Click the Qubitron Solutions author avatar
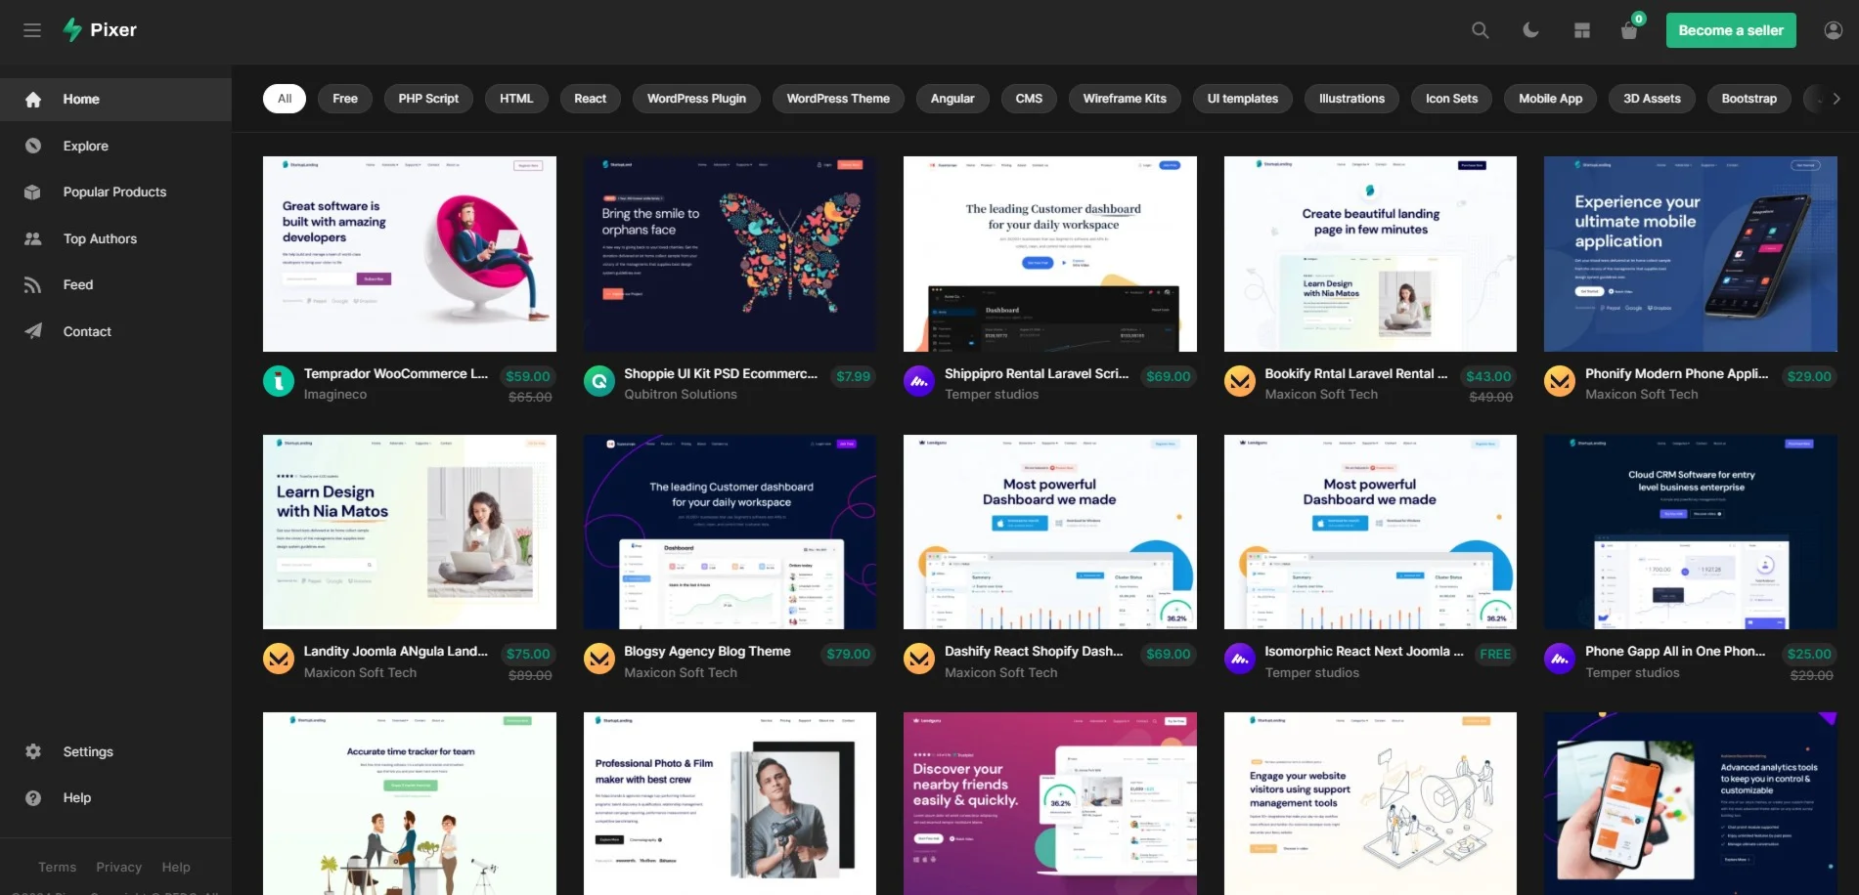This screenshot has width=1859, height=895. click(x=599, y=381)
